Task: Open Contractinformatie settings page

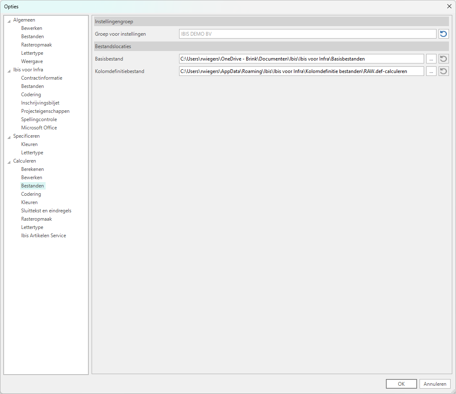Action: tap(41, 78)
